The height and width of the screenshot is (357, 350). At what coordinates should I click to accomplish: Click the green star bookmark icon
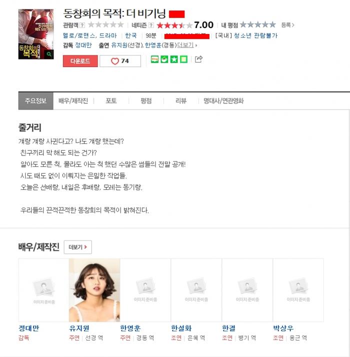(x=174, y=59)
